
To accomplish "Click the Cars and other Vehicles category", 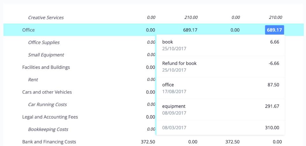I will point(47,92).
